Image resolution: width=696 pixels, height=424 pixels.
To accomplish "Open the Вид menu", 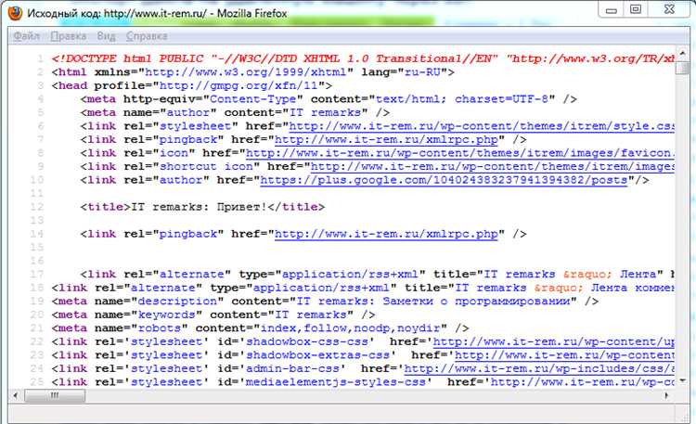I will [107, 36].
